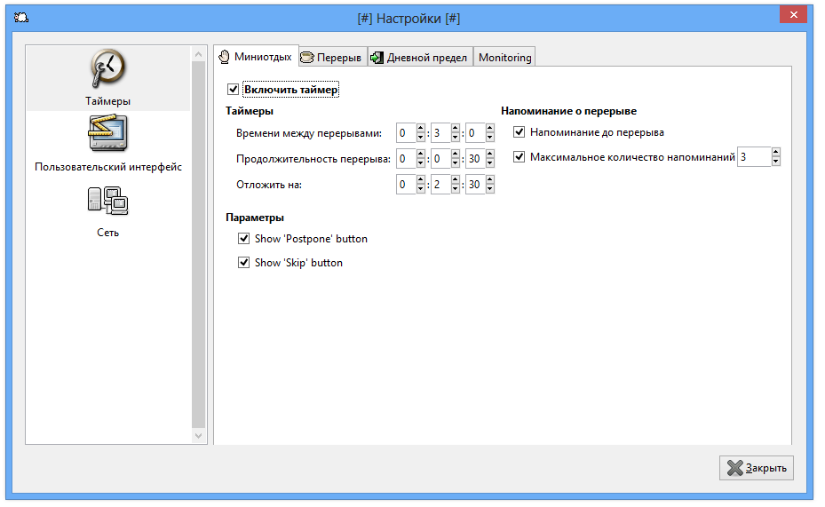825x507 pixels.
Task: Click hours field of Времени между перерывами
Action: [406, 133]
